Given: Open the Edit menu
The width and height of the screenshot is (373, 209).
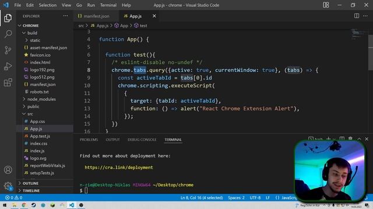Looking at the screenshot, I should (30, 5).
